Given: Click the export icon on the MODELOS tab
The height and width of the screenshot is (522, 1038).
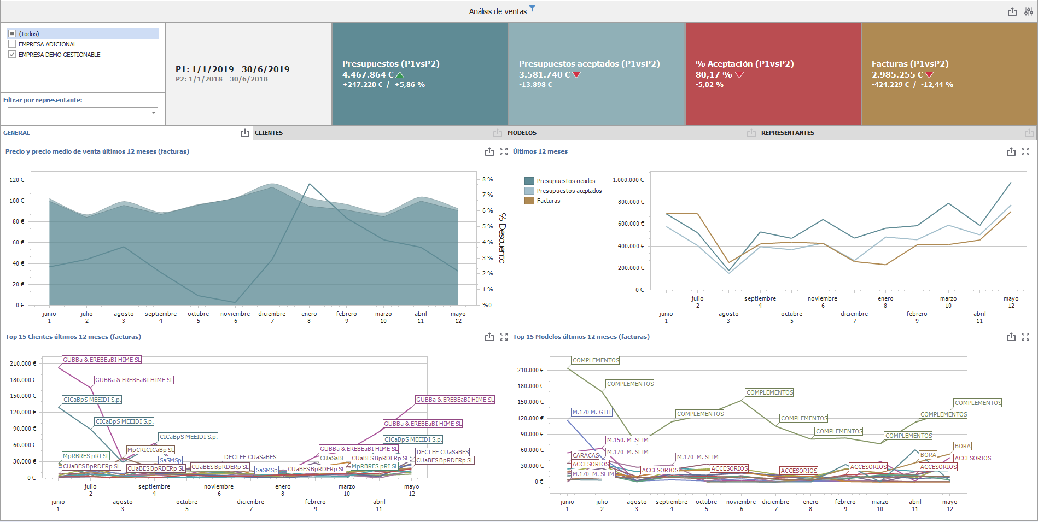Looking at the screenshot, I should click(751, 133).
